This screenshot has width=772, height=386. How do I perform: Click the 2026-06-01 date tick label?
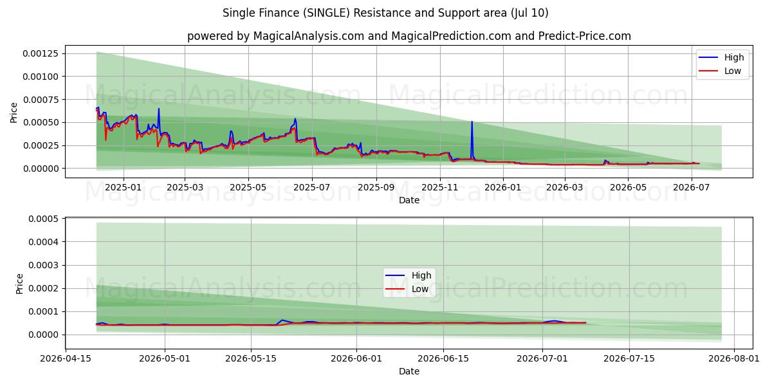tap(356, 358)
